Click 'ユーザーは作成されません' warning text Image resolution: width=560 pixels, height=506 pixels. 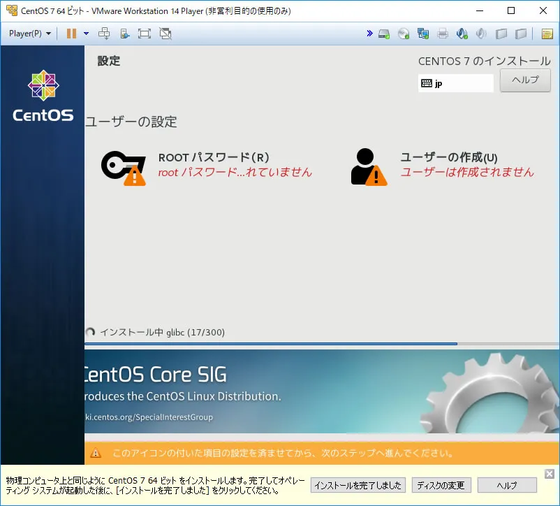pyautogui.click(x=467, y=172)
